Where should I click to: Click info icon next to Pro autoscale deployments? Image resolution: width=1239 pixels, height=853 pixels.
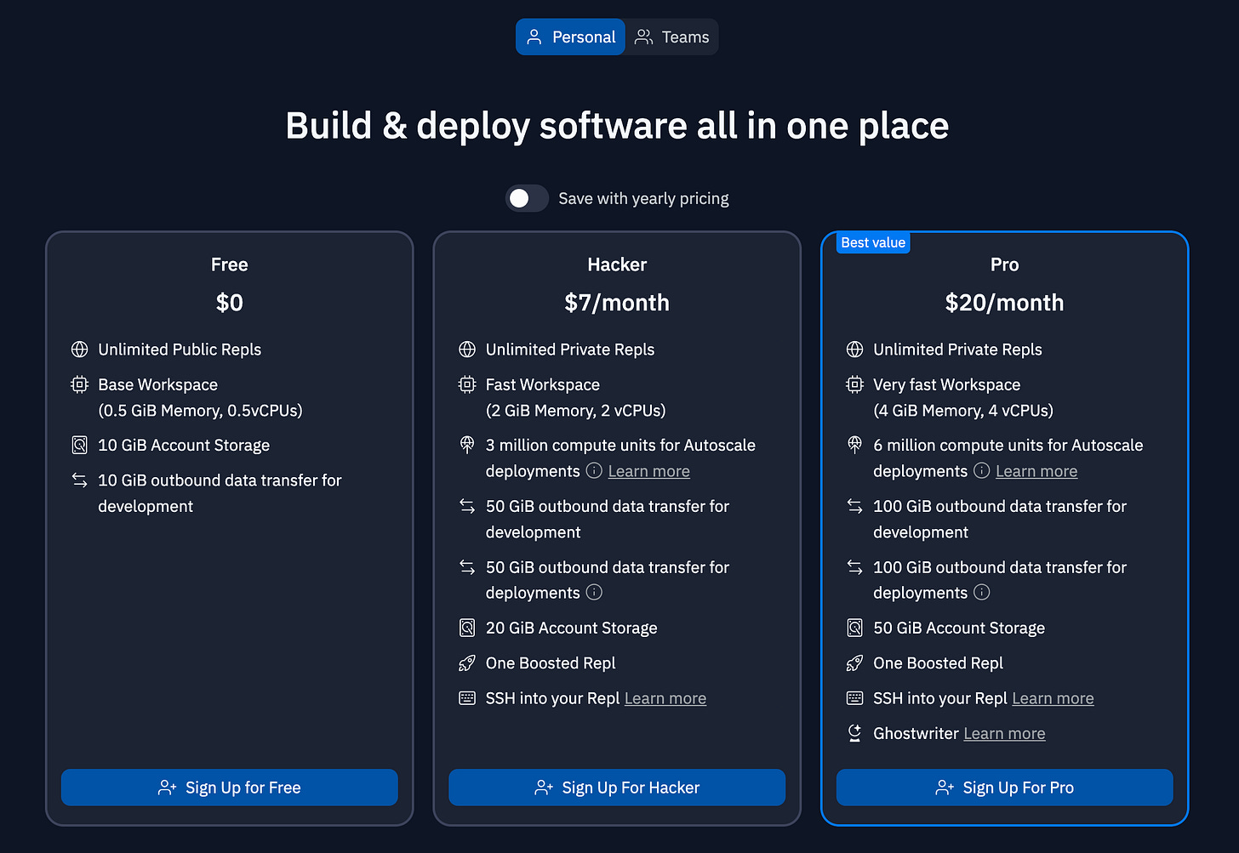[x=981, y=470]
